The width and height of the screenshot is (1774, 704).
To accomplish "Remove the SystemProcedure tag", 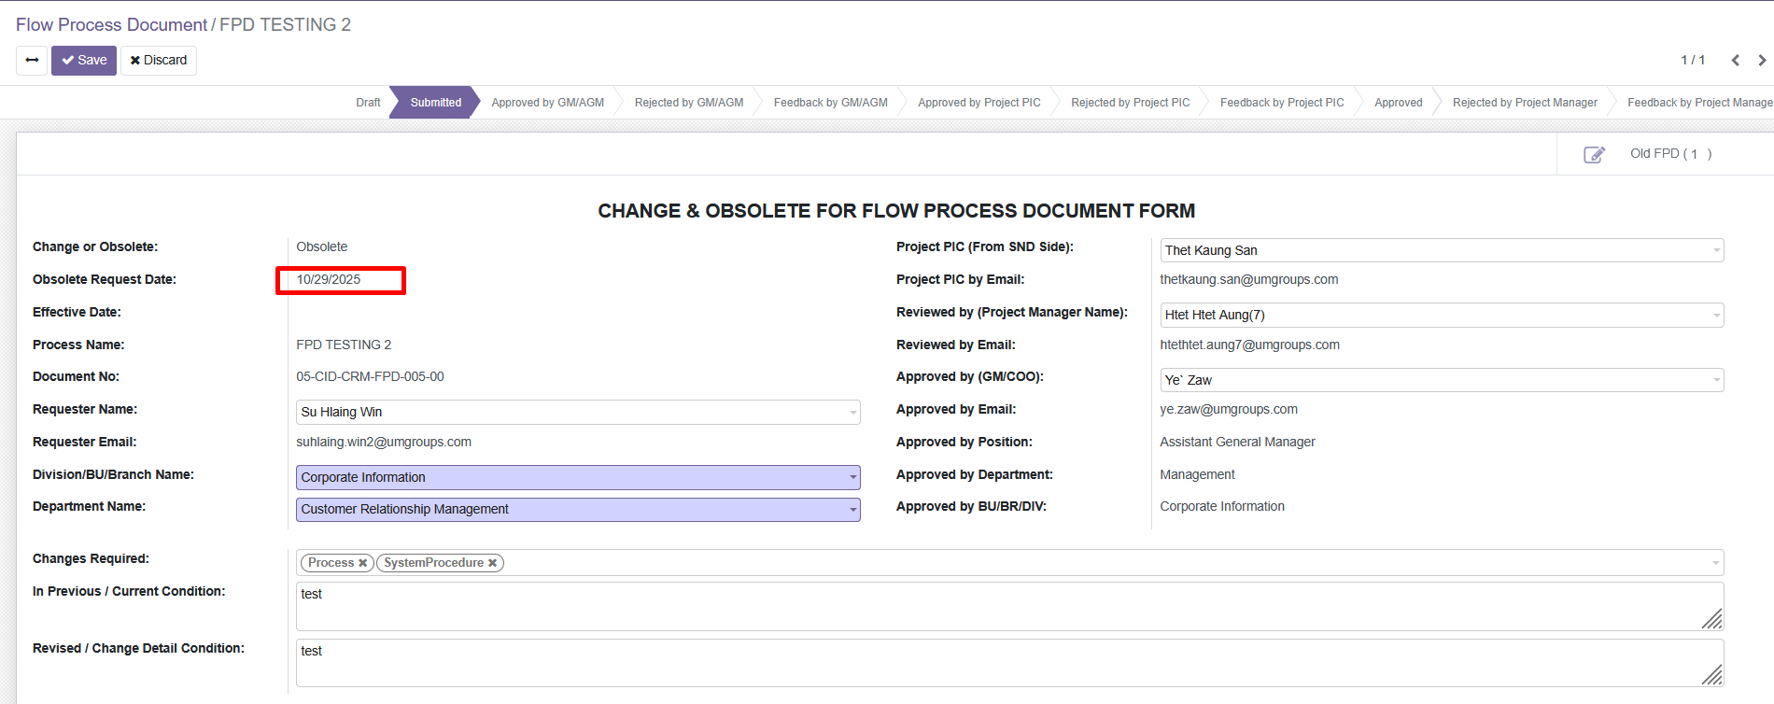I will pyautogui.click(x=492, y=563).
